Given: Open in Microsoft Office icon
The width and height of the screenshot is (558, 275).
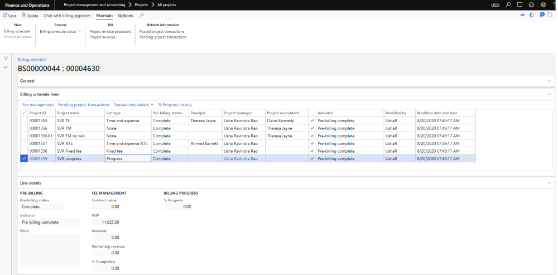Looking at the screenshot, I should [x=531, y=16].
